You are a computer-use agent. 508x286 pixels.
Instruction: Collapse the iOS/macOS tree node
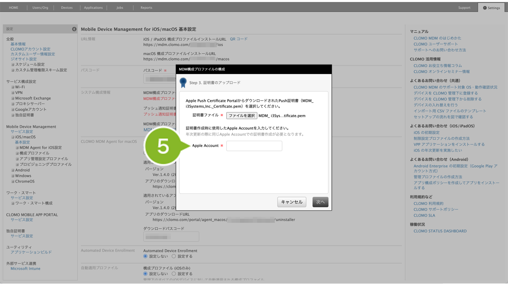pos(13,137)
